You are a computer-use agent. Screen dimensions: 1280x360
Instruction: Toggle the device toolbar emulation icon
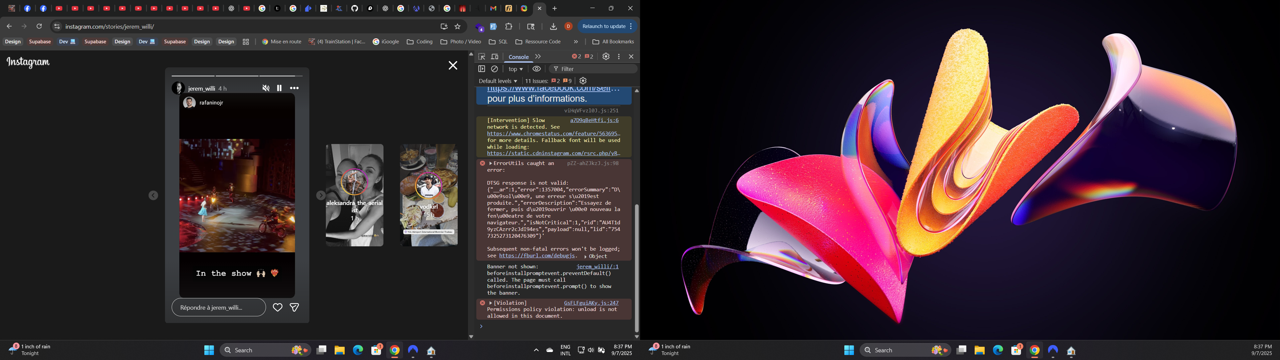pos(495,57)
